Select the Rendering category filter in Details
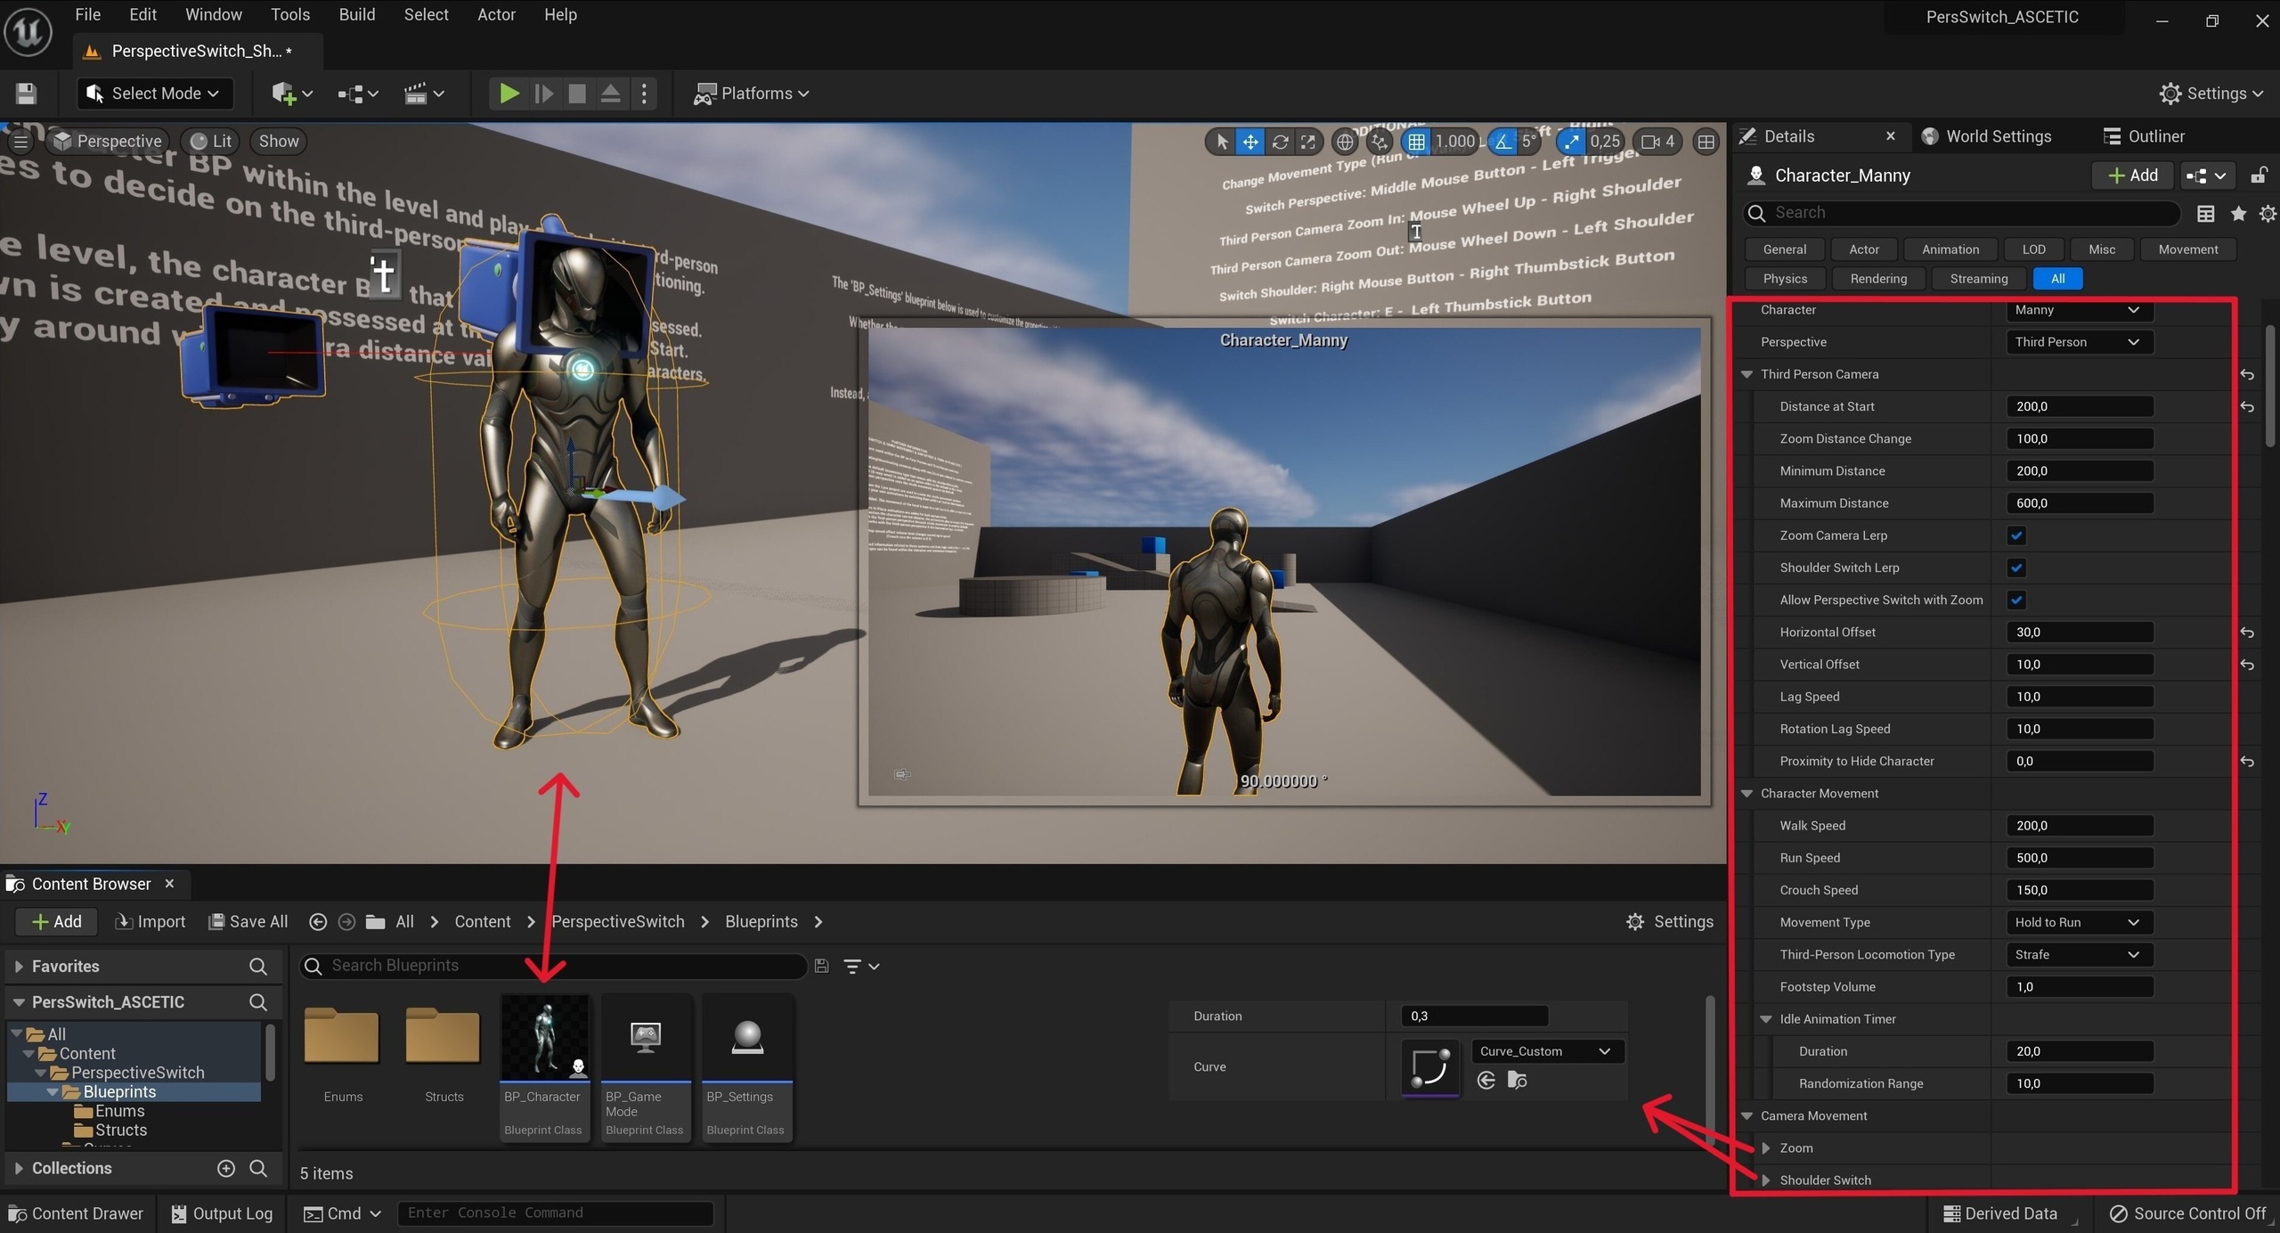2280x1233 pixels. pyautogui.click(x=1878, y=279)
